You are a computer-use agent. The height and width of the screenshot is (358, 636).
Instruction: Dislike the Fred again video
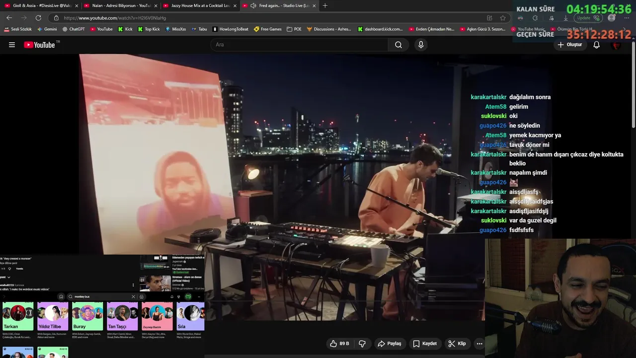point(362,344)
